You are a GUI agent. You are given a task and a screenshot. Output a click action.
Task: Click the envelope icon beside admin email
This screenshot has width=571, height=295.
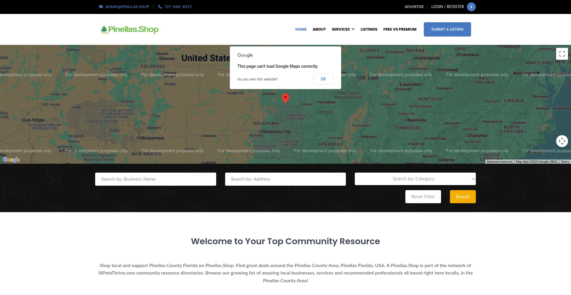pos(101,7)
